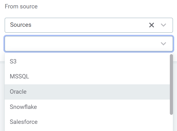Click the Oracle text in the highlighted row
This screenshot has width=177, height=131.
point(18,92)
